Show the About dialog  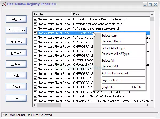pos(16,87)
